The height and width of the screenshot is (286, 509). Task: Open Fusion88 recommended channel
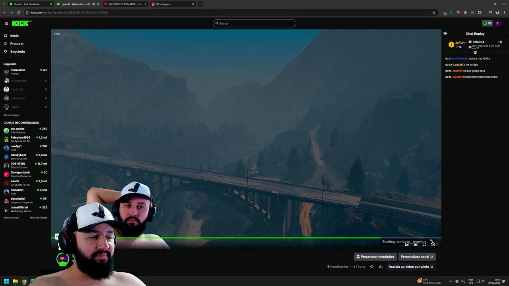pyautogui.click(x=25, y=191)
